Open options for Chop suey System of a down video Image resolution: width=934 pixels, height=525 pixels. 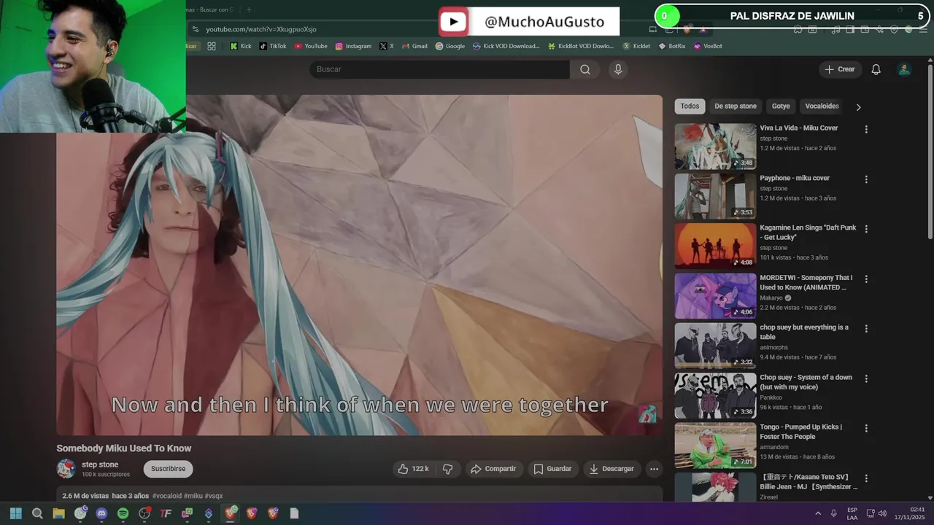(x=866, y=379)
